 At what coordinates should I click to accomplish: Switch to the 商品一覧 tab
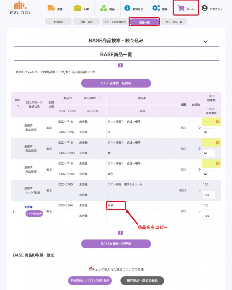144,22
